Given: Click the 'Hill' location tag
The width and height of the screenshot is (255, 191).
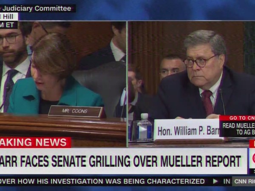Looking at the screenshot, I should coord(9,17).
